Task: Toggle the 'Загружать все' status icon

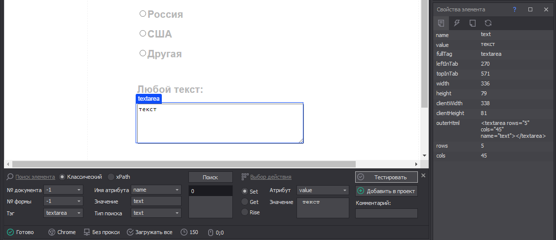Action: tap(130, 232)
